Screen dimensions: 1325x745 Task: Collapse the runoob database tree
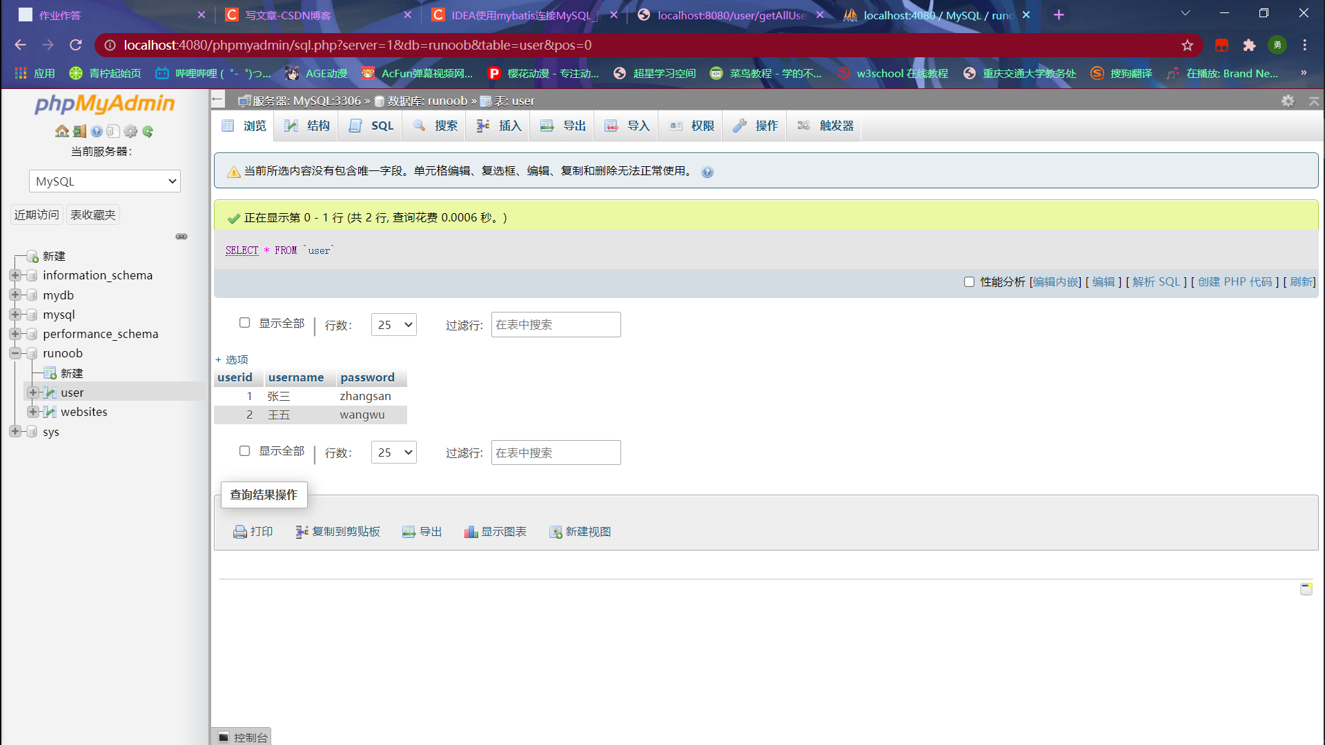(14, 353)
